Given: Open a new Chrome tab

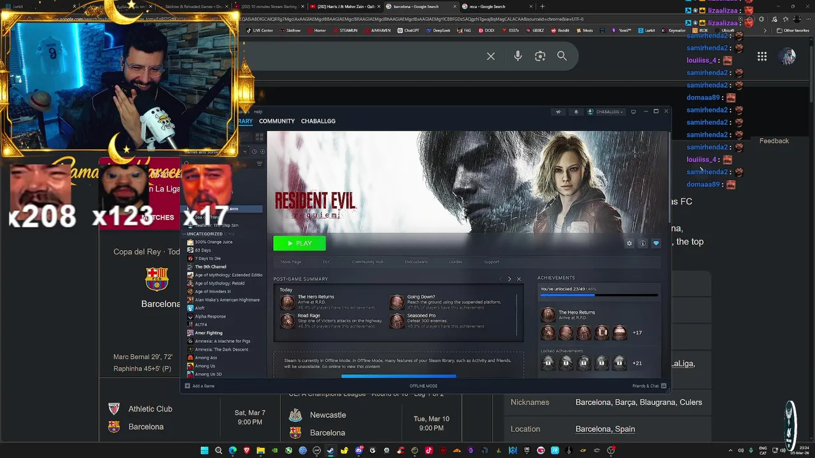Looking at the screenshot, I should click(542, 6).
